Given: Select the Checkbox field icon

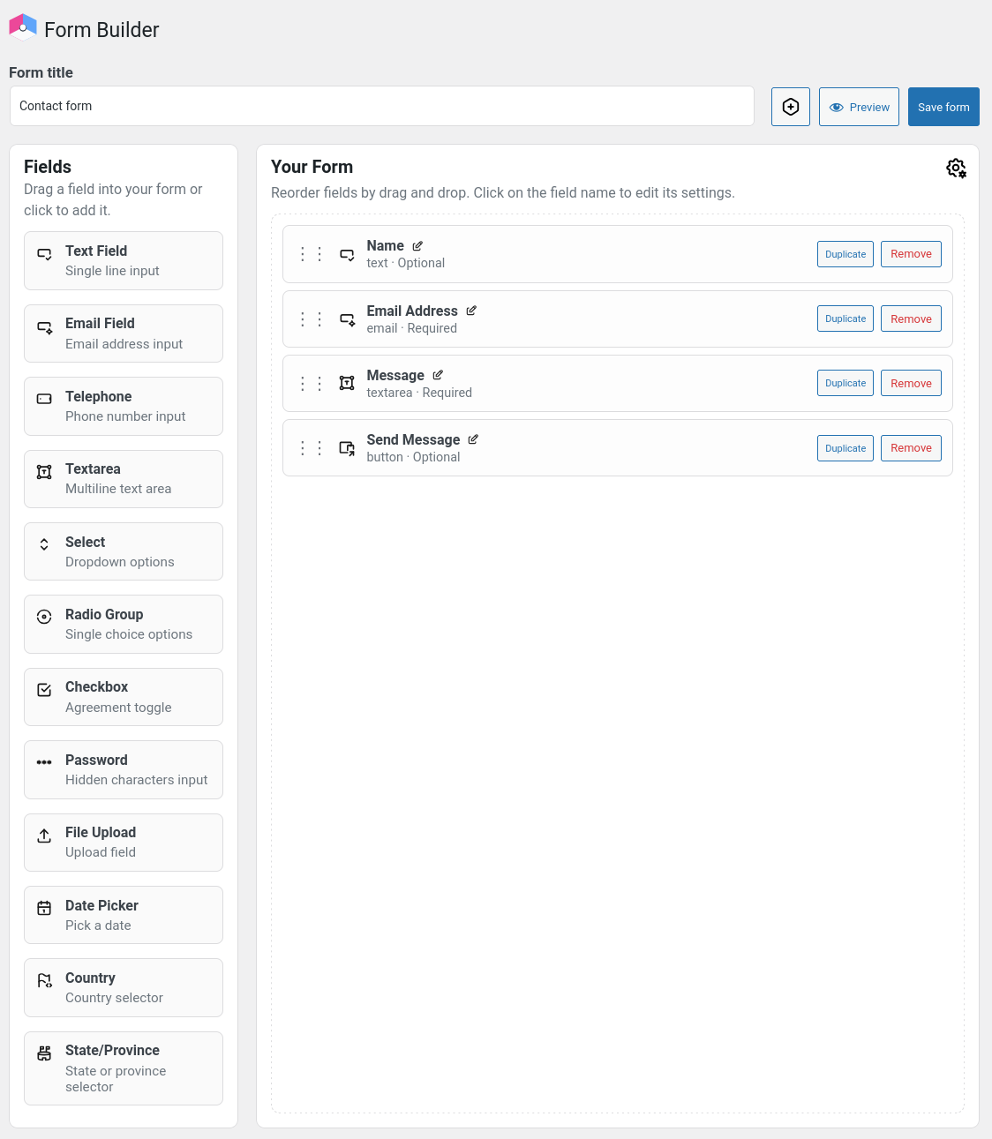Looking at the screenshot, I should click(44, 690).
